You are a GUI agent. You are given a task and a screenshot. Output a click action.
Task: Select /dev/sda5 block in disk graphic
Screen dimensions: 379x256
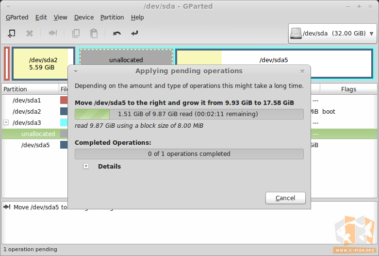coord(274,57)
